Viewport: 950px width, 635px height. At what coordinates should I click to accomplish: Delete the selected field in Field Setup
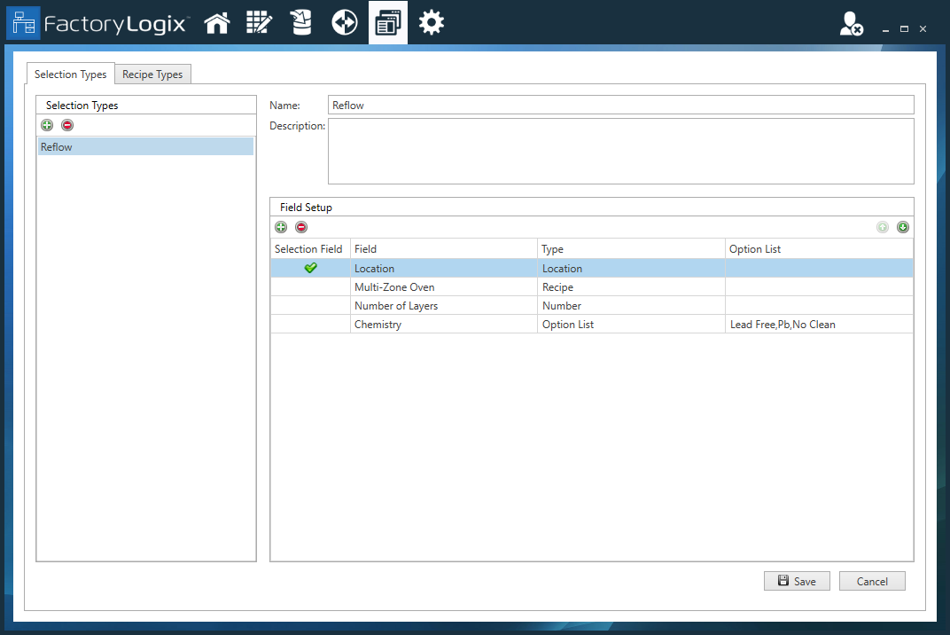[301, 227]
